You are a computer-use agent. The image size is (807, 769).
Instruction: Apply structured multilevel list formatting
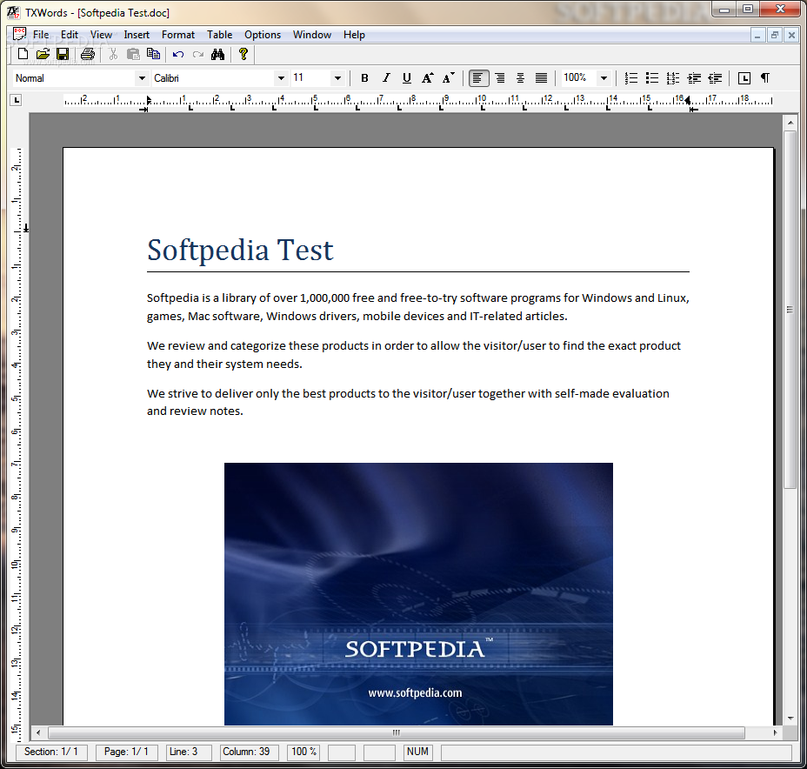click(x=673, y=78)
